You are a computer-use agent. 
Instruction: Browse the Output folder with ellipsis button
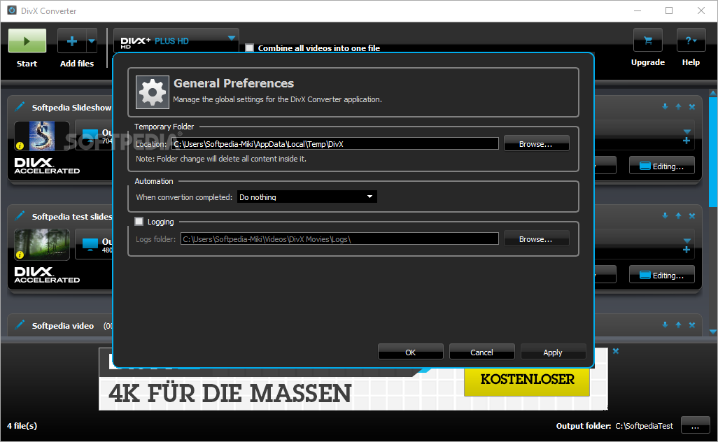pyautogui.click(x=695, y=425)
